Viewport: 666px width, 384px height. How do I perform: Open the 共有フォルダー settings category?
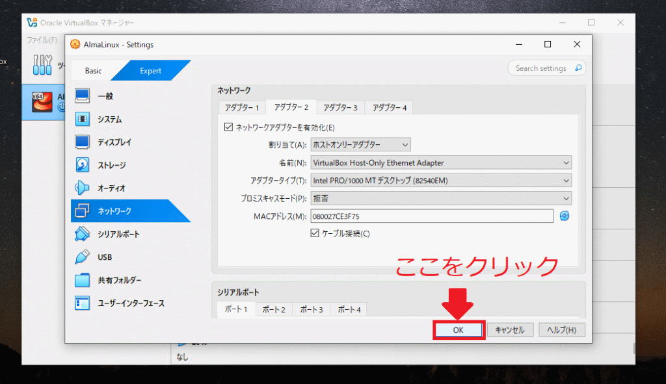coord(130,280)
